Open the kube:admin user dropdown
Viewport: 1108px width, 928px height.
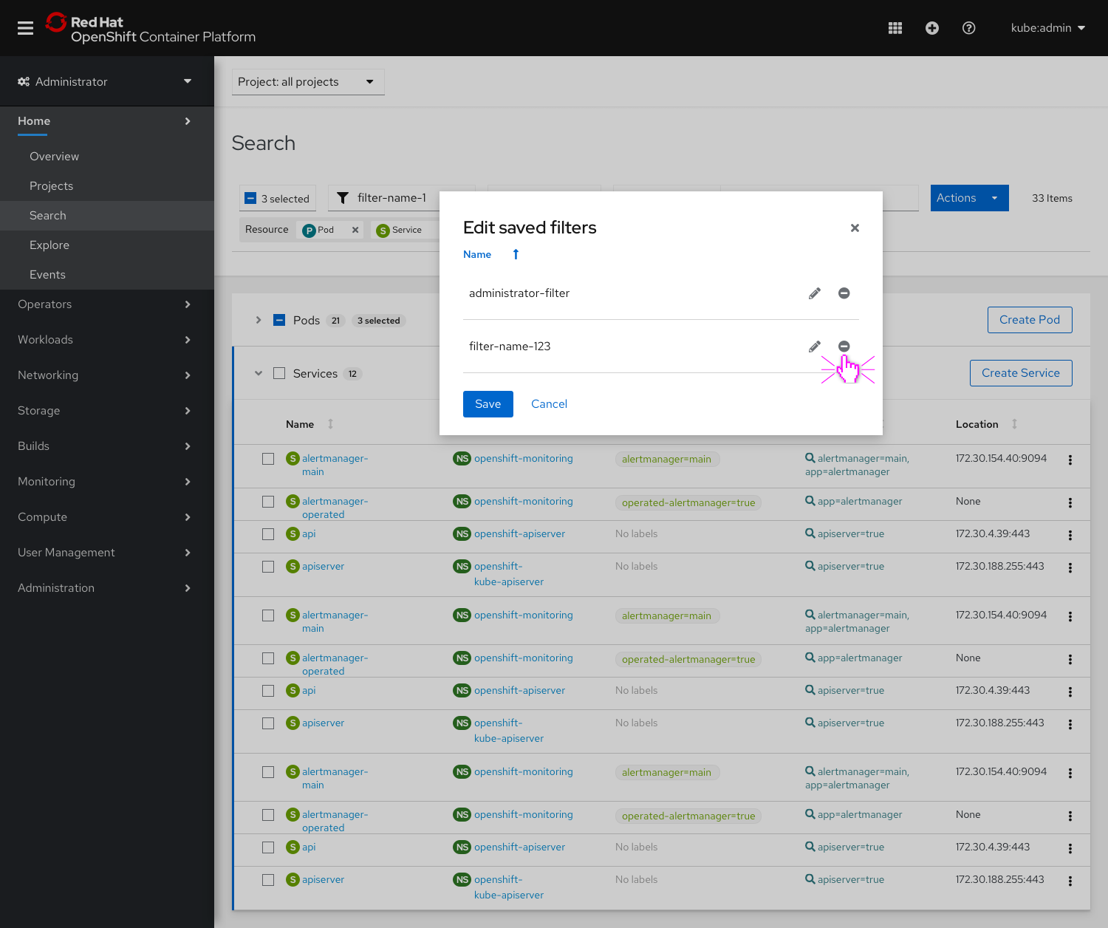1047,28
